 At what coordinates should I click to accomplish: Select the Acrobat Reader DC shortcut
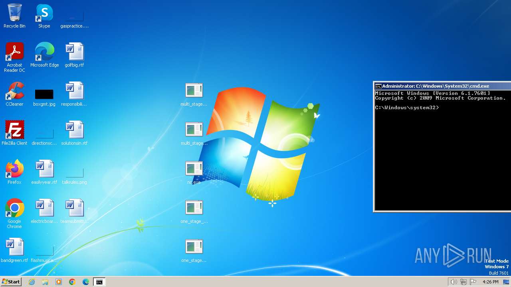click(x=14, y=57)
